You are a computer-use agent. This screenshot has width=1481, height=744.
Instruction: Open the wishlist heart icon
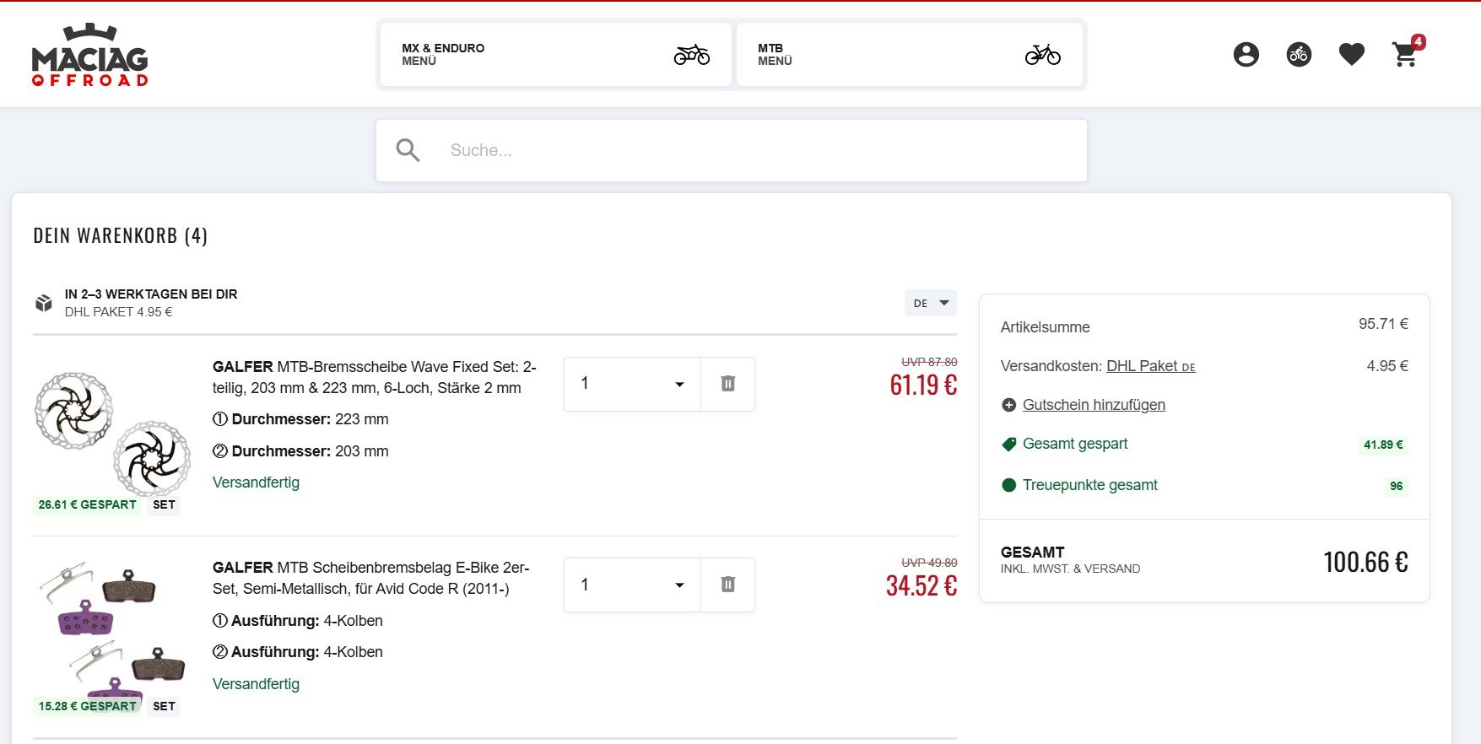click(x=1351, y=55)
